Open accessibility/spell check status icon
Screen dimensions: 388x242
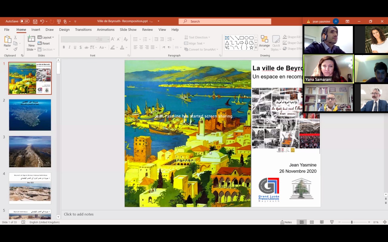click(23, 222)
